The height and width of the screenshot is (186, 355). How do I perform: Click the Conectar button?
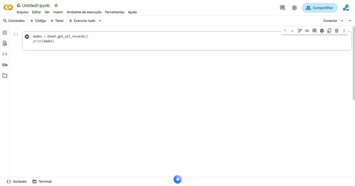[x=330, y=21]
